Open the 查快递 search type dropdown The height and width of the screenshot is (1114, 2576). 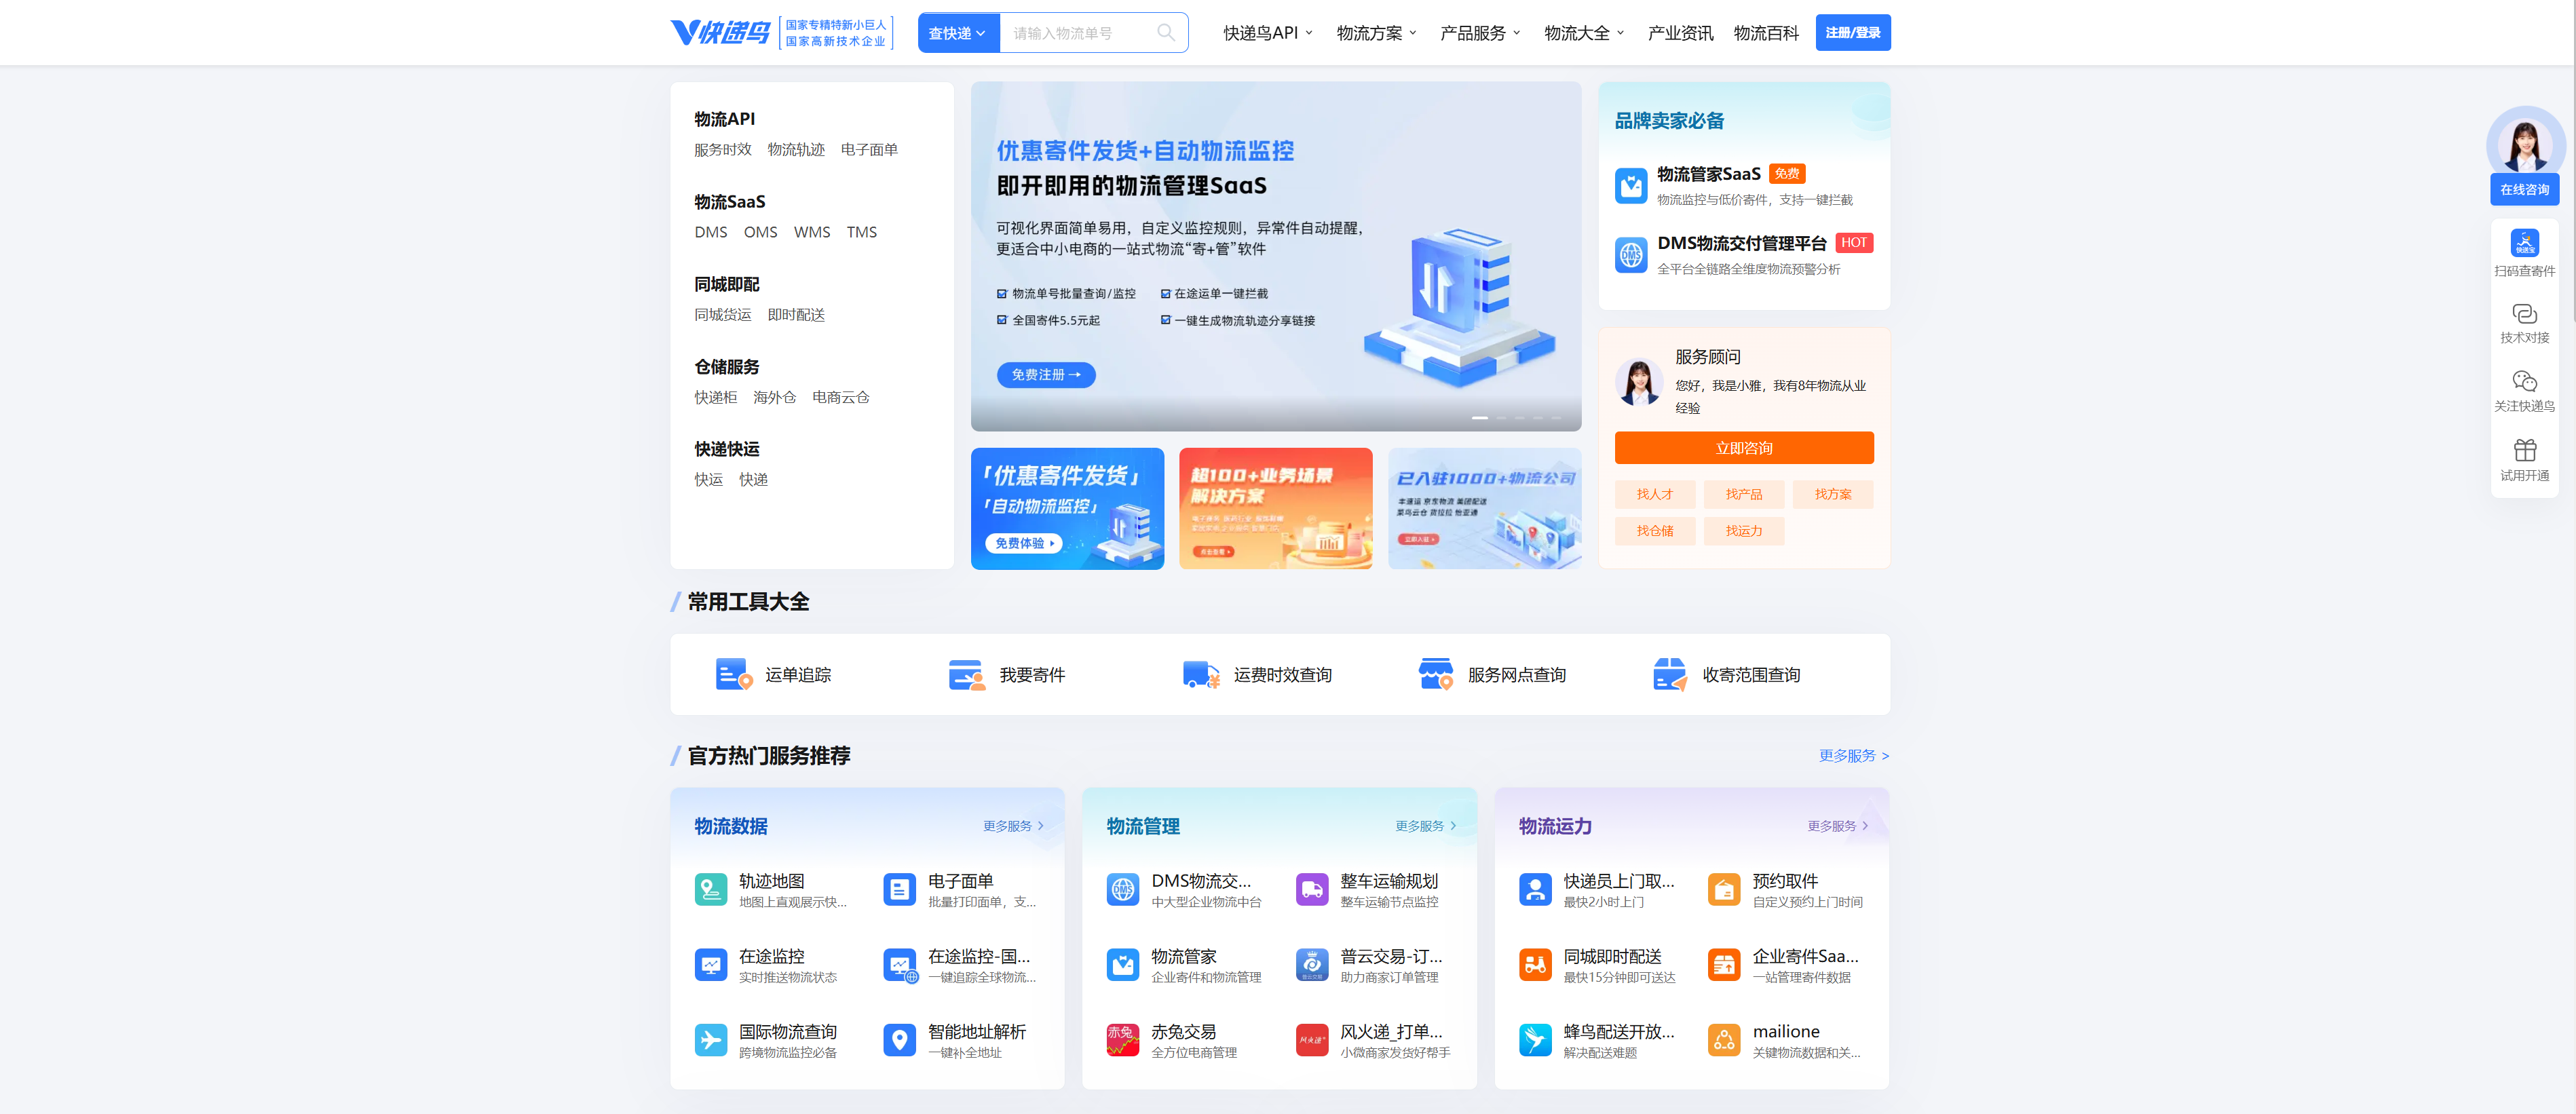point(958,33)
